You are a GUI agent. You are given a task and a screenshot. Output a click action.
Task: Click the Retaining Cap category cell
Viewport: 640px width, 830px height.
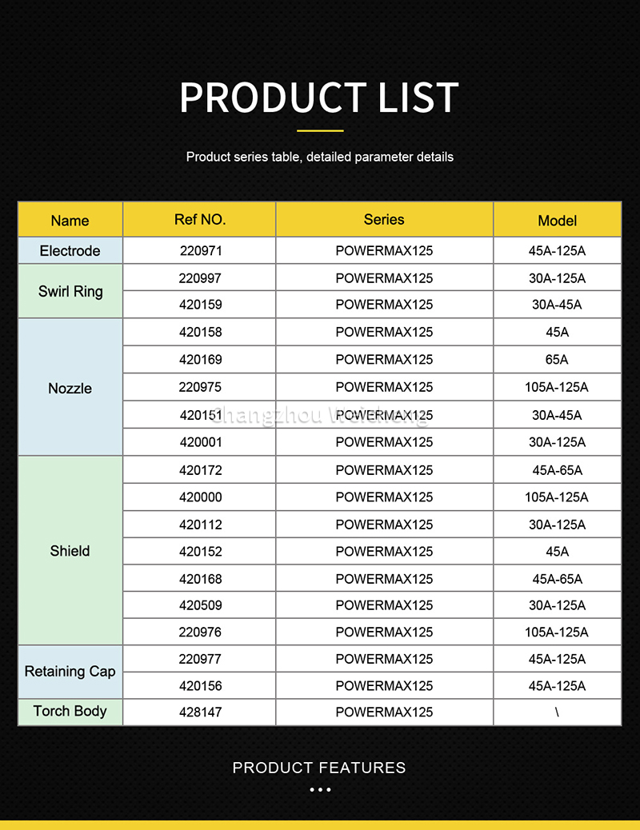(70, 672)
